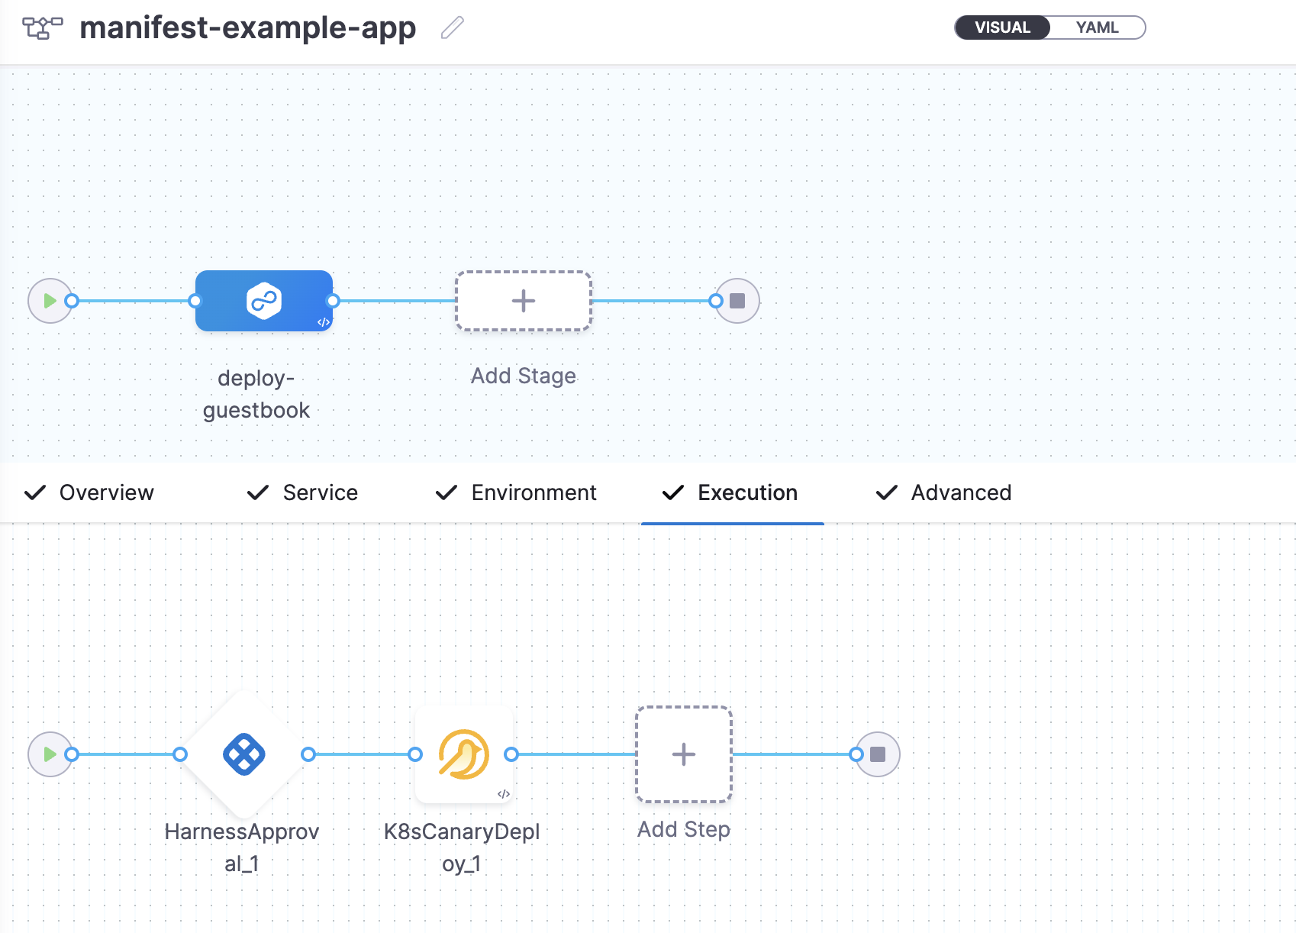
Task: Open the K8sCanaryDeploy_1 canary step
Action: coord(463,754)
